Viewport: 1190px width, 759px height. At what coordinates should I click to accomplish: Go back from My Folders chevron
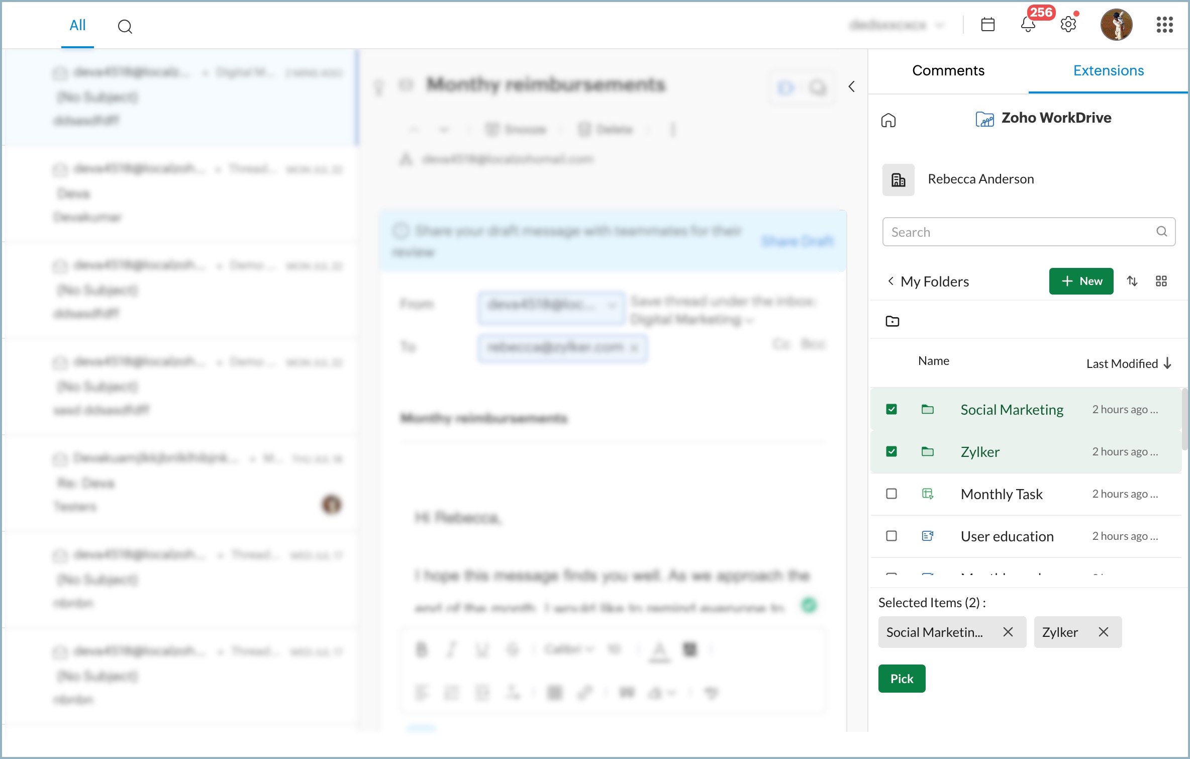point(890,281)
